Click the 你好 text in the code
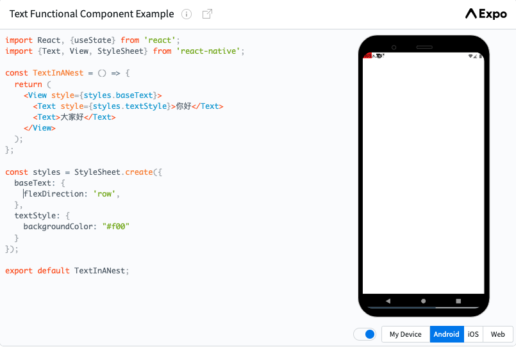516x347 pixels. (x=183, y=106)
